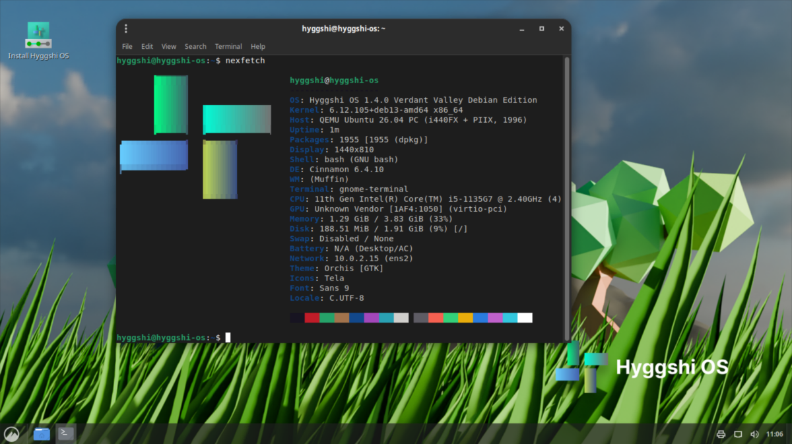Click the green 'hyggshi@hyggshi-os' header above the OS line
The width and height of the screenshot is (792, 444).
(x=334, y=80)
